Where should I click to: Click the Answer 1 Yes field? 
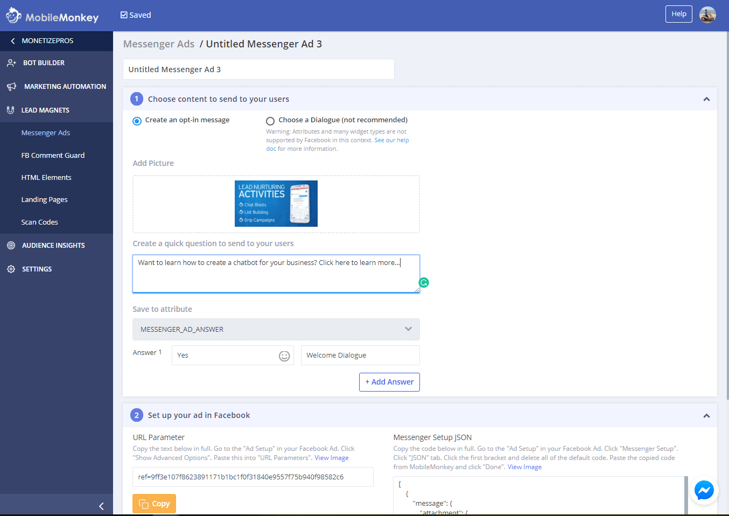click(233, 355)
